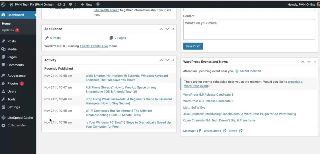
Task: Open comments bubble icon in admin bar
Action: pos(70,4)
